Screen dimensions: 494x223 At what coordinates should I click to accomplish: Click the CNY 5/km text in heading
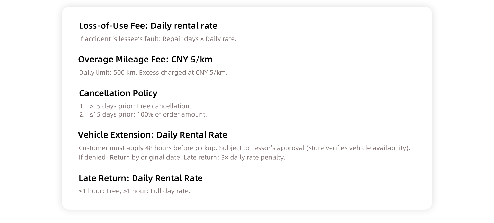[x=192, y=59]
